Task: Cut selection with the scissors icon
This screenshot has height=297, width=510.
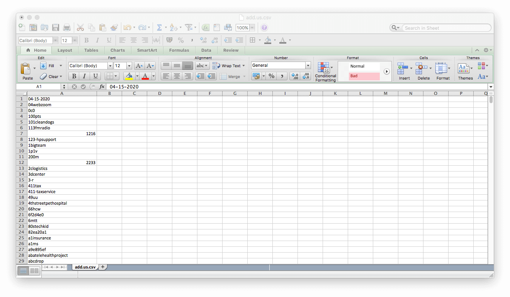Action: pos(80,27)
